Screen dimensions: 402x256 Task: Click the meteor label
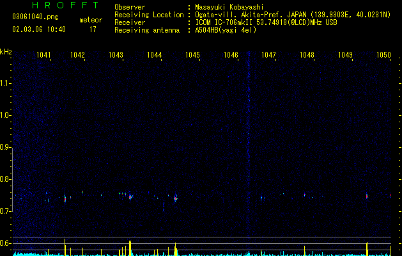(x=91, y=20)
